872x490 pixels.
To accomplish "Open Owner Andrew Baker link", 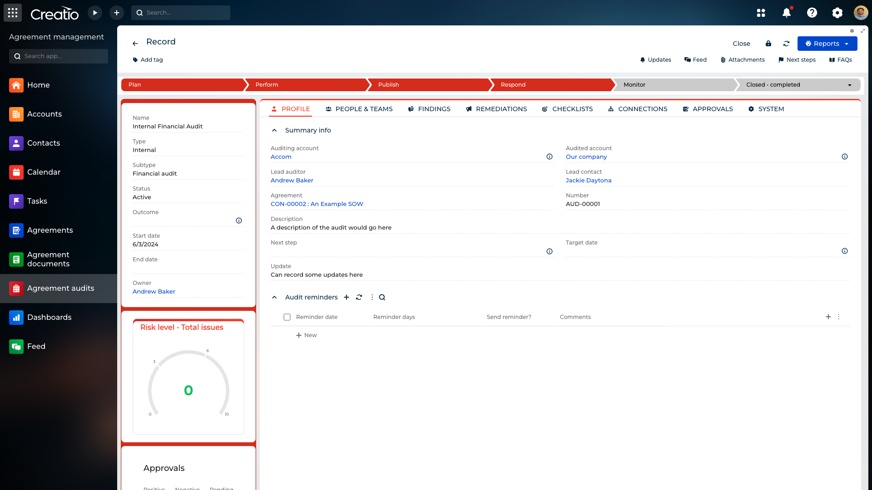I will [154, 292].
